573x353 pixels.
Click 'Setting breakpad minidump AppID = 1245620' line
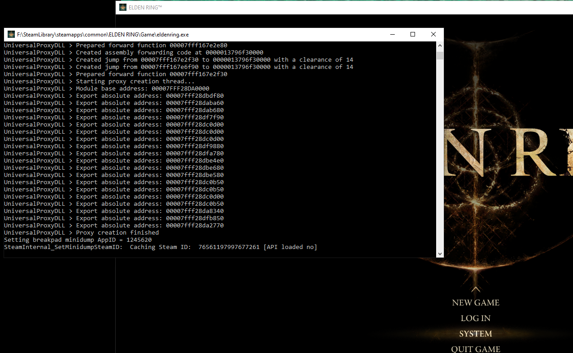78,240
